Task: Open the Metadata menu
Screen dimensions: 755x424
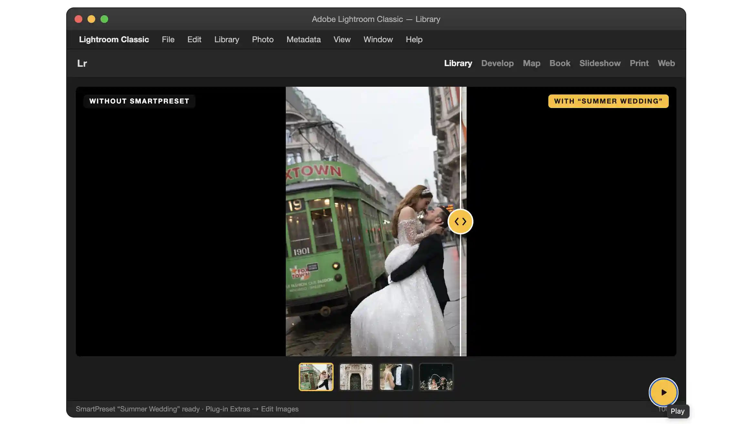Action: pyautogui.click(x=303, y=39)
